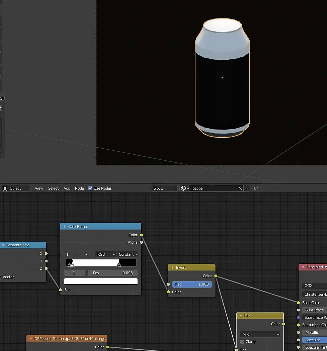Open the RGB color mode dropdown
327x351 pixels.
[x=106, y=254]
